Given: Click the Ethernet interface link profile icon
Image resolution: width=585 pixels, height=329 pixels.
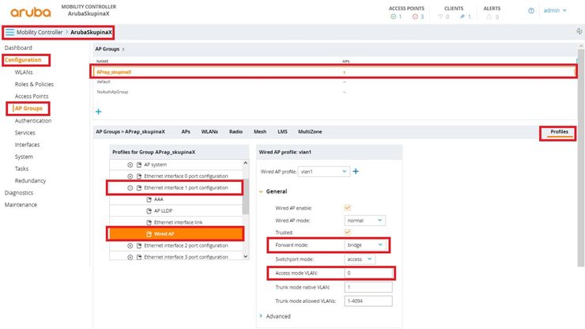Looking at the screenshot, I should [149, 222].
